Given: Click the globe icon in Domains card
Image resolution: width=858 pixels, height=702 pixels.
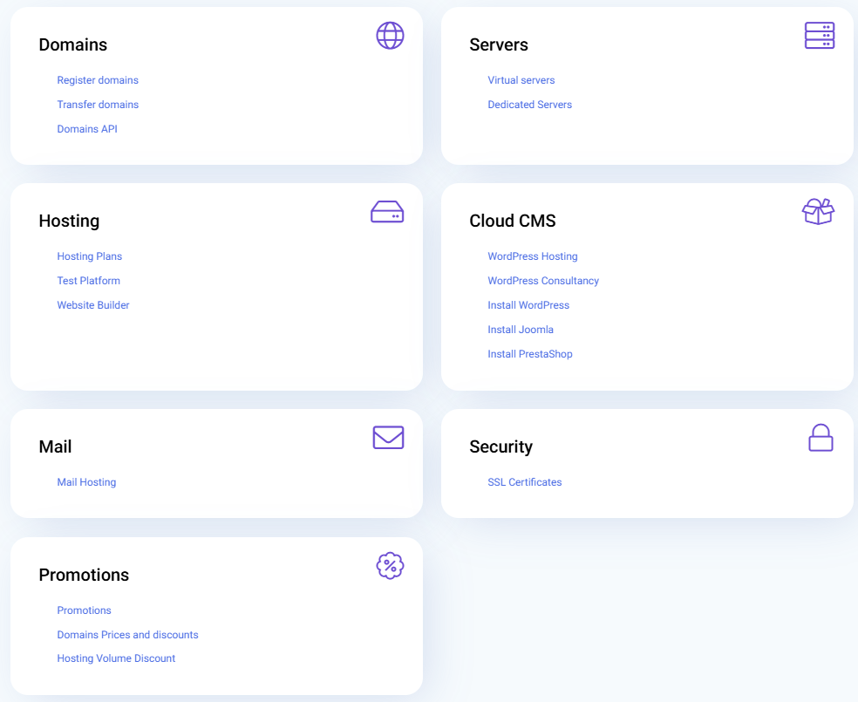Looking at the screenshot, I should [390, 36].
